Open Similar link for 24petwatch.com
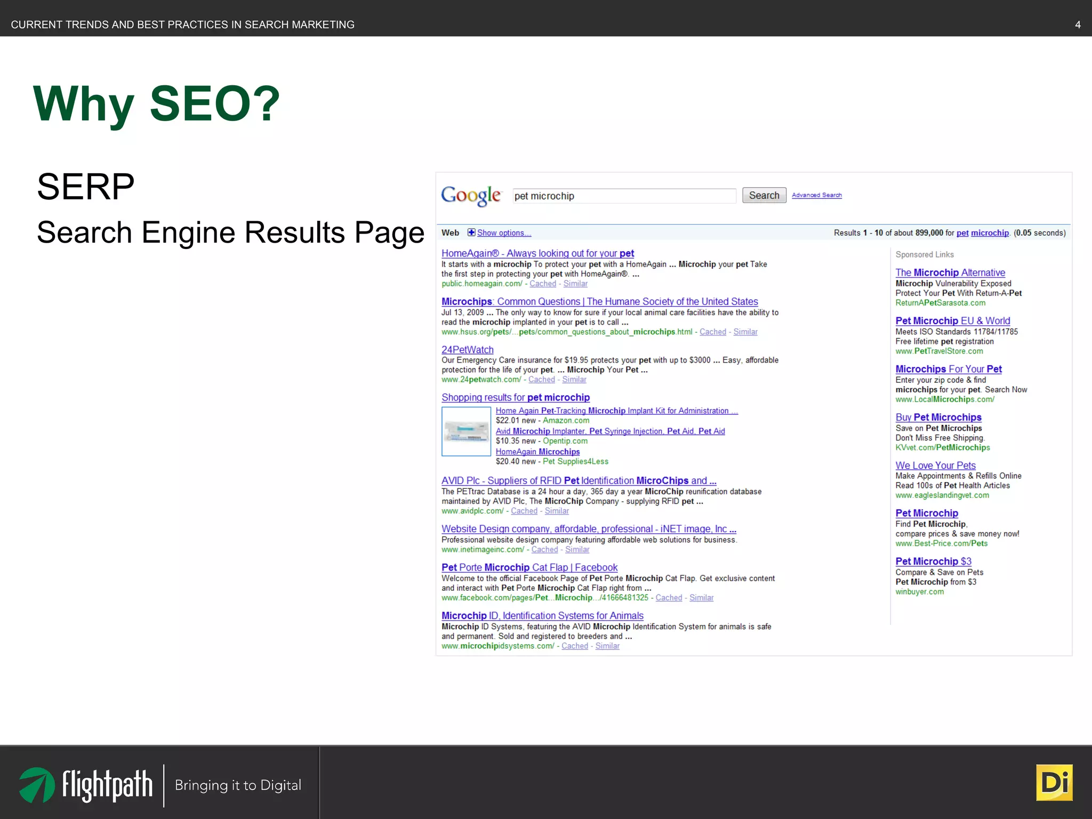Screen dimensions: 1092x819 tap(574, 379)
